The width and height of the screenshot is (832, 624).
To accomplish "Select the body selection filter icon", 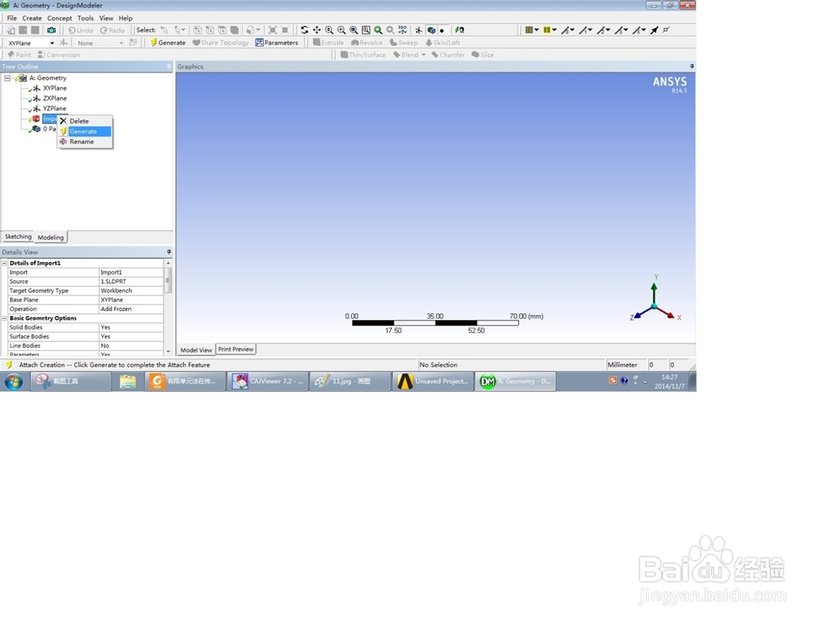I will pos(235,30).
